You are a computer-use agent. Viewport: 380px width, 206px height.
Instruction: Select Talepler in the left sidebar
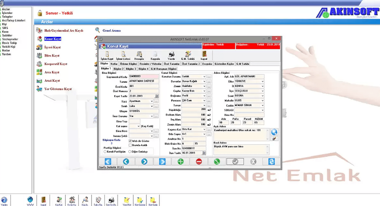coord(7,17)
